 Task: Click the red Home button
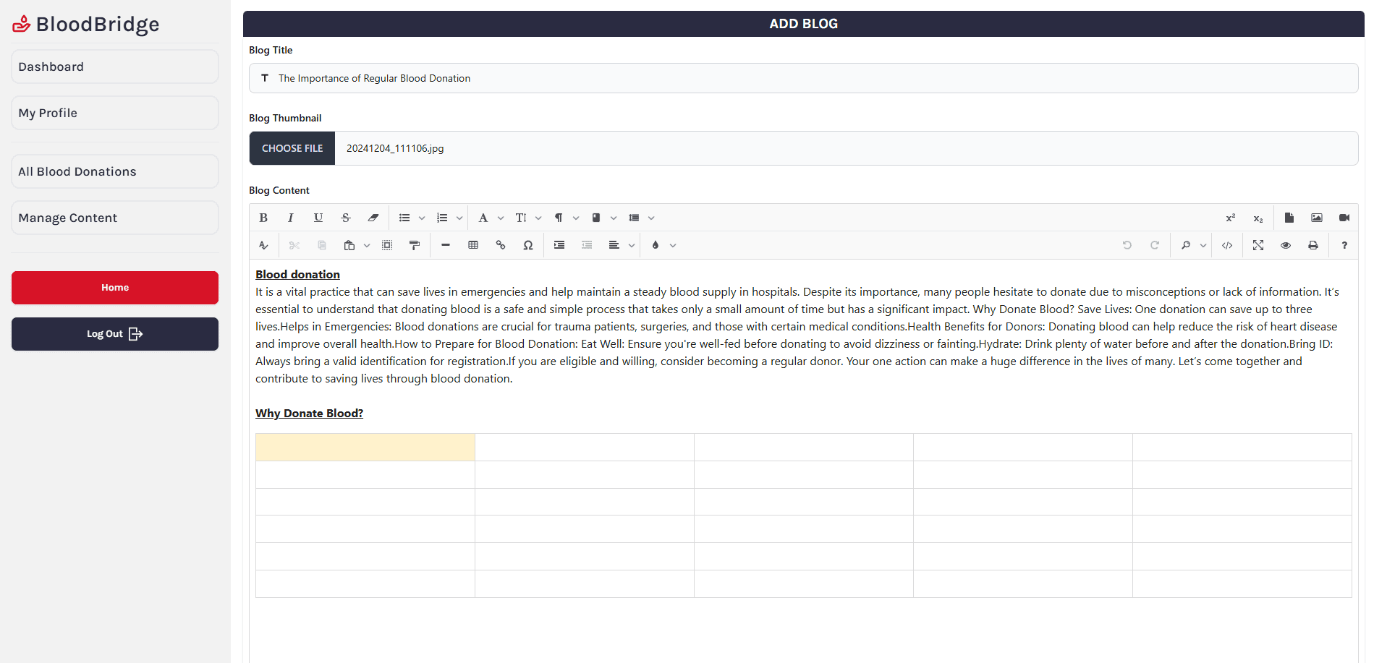[x=115, y=288]
